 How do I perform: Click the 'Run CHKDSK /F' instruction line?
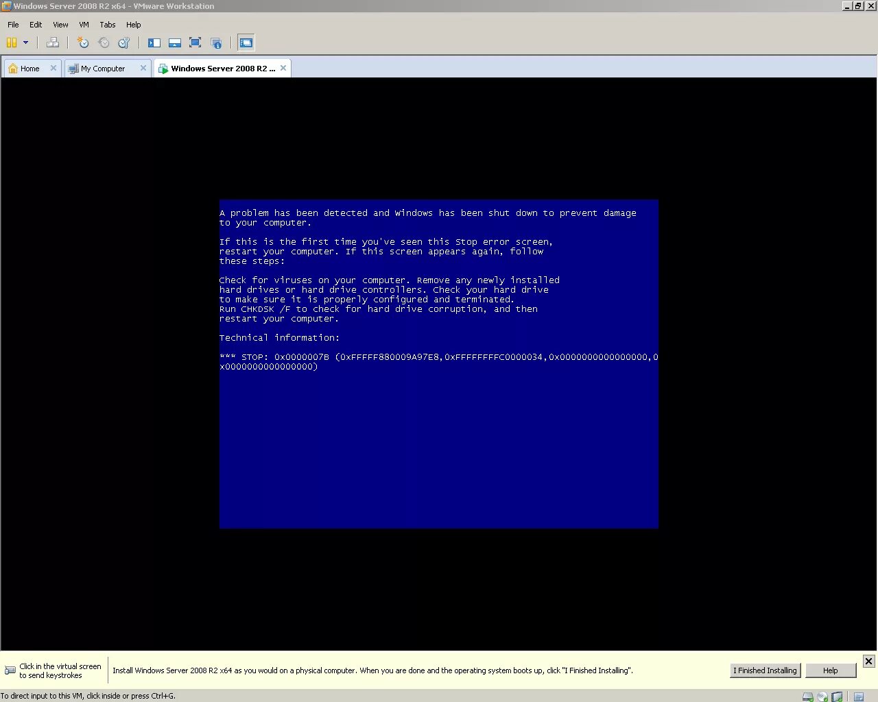(x=379, y=309)
